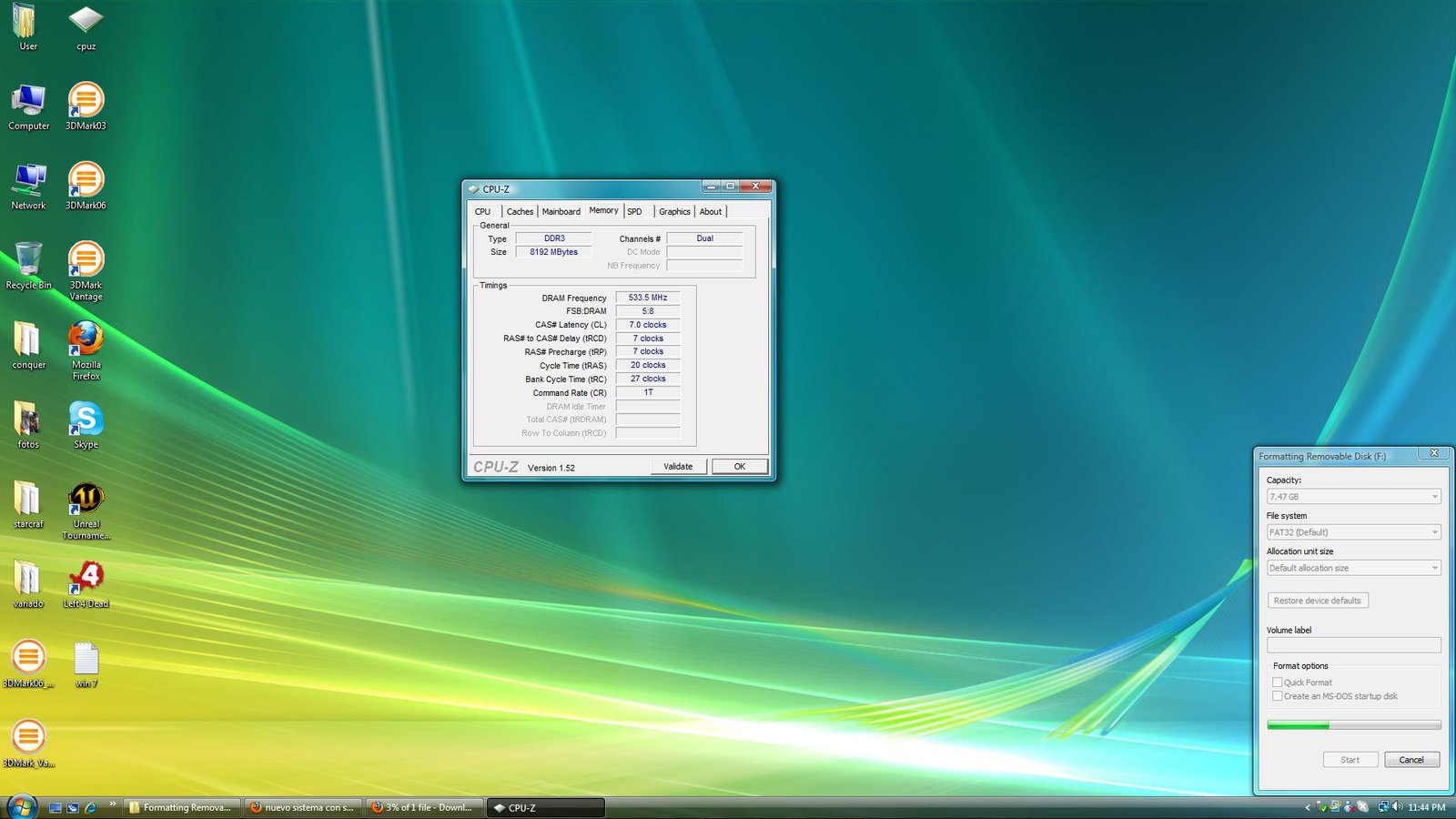Click Safely Remove Hardware tray icon
The height and width of the screenshot is (819, 1456).
tap(1322, 807)
